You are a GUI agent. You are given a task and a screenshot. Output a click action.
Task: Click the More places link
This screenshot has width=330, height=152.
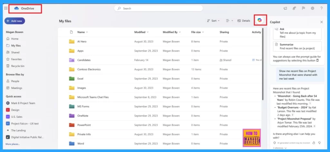[13, 144]
